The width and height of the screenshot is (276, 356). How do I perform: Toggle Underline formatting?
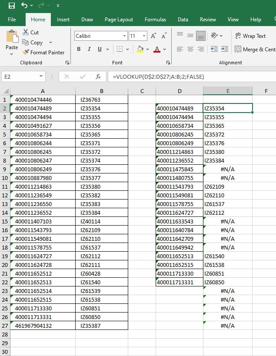[100, 49]
